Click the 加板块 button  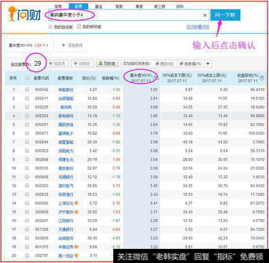point(82,64)
